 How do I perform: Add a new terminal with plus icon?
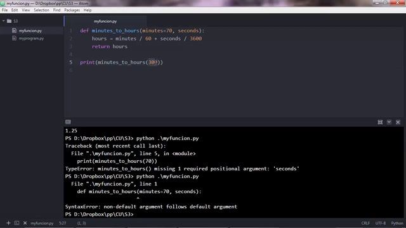(8, 223)
